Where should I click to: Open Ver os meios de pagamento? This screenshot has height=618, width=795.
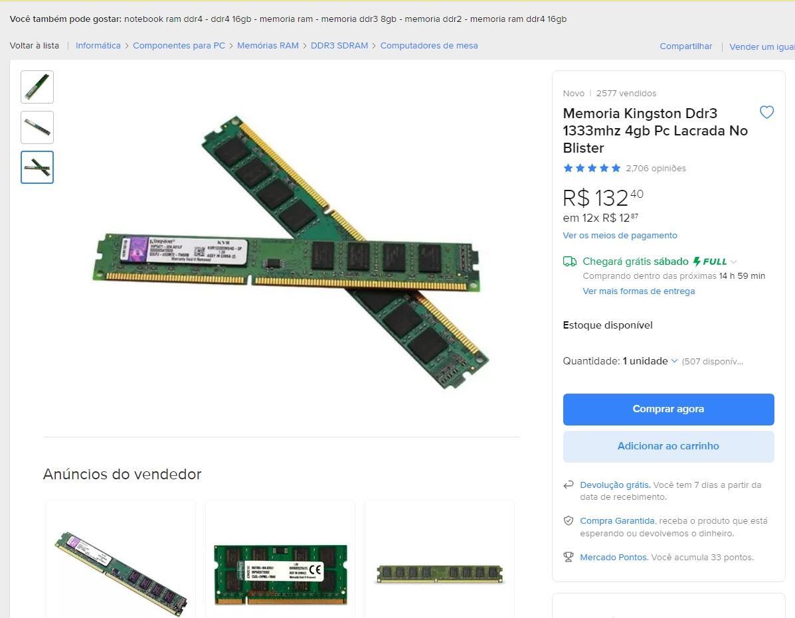620,236
